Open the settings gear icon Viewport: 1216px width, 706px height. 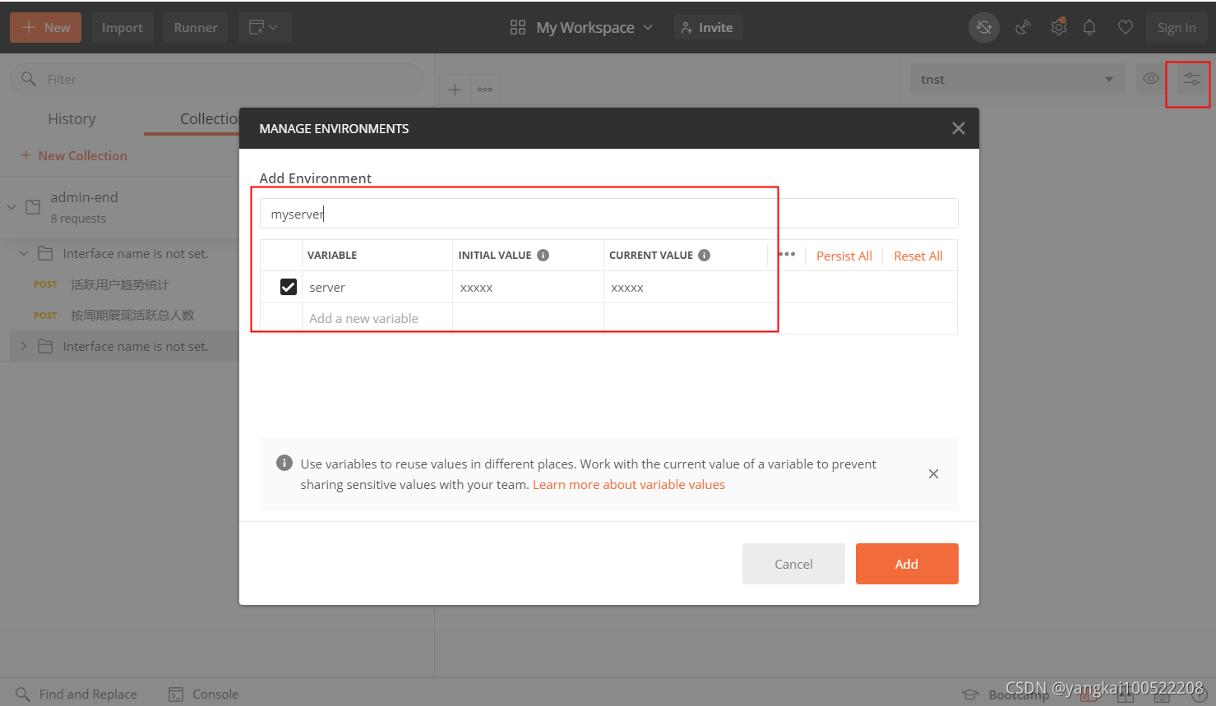coord(1059,27)
